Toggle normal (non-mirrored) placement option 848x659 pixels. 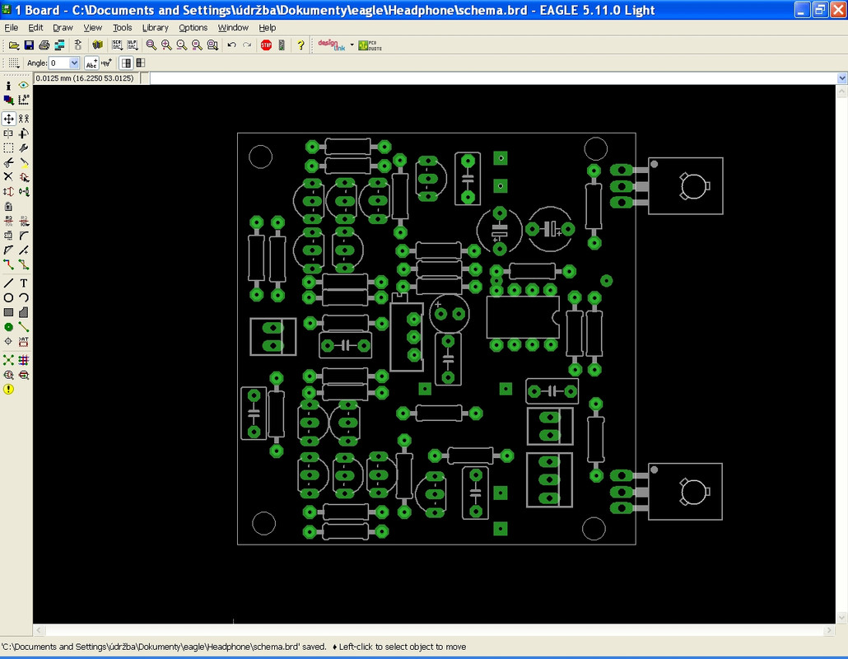coord(126,63)
